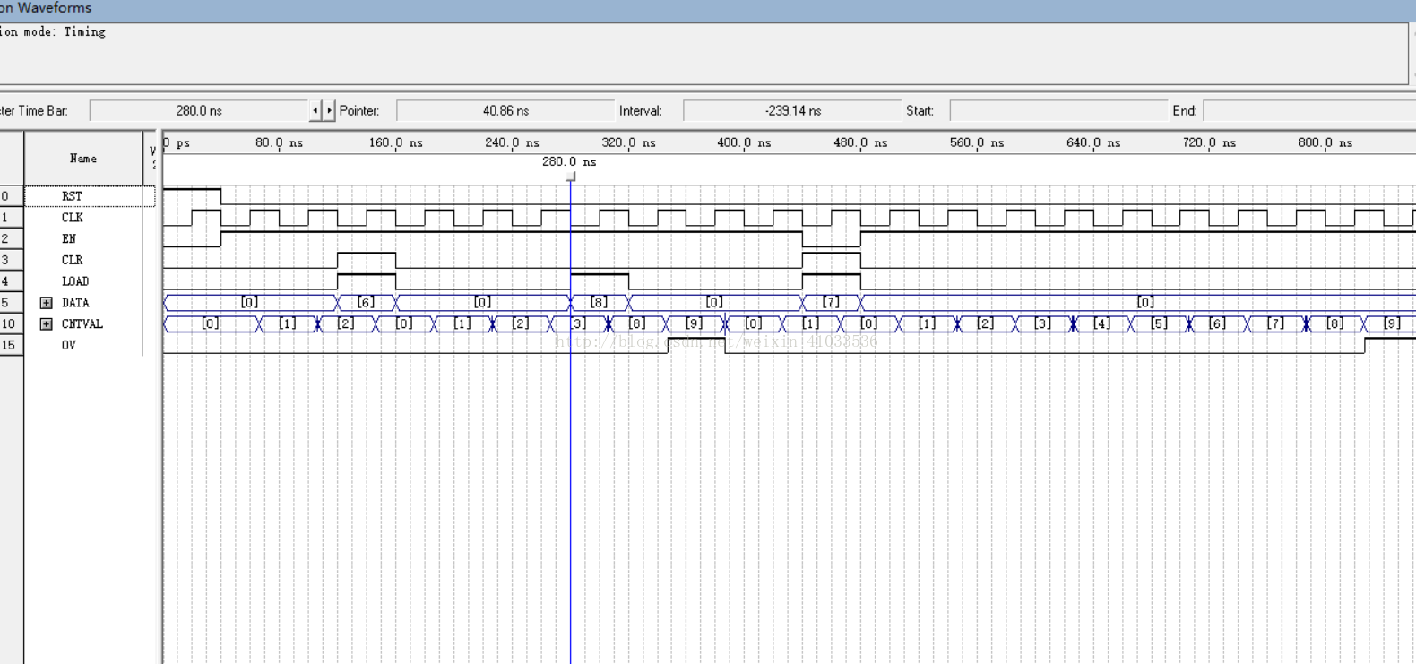Click the CNTVAL value [6] segment
The image size is (1416, 664).
click(1217, 324)
